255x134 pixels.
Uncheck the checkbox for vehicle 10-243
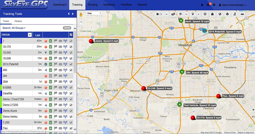(x=71, y=52)
